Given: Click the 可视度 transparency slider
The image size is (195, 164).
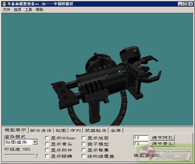Looking at the screenshot, I should [20, 155].
